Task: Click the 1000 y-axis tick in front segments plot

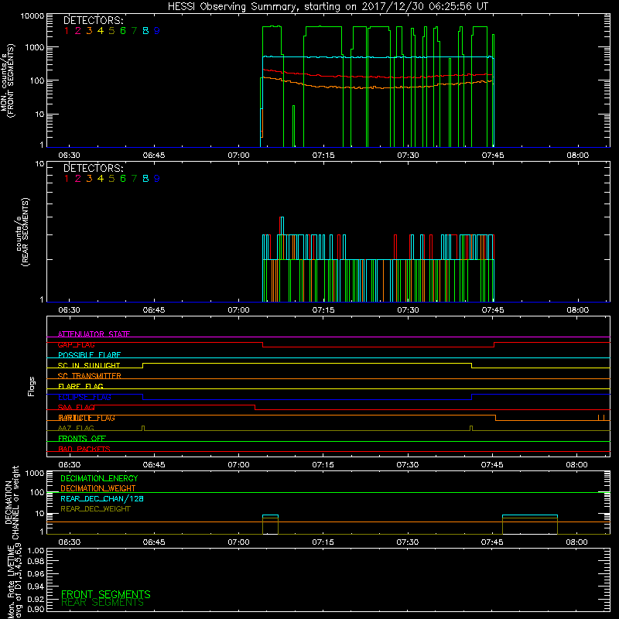Action: pyautogui.click(x=35, y=47)
